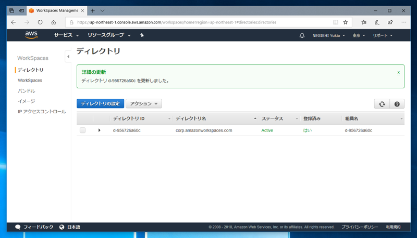Select checkbox for directory d-956726a60c

[83, 130]
